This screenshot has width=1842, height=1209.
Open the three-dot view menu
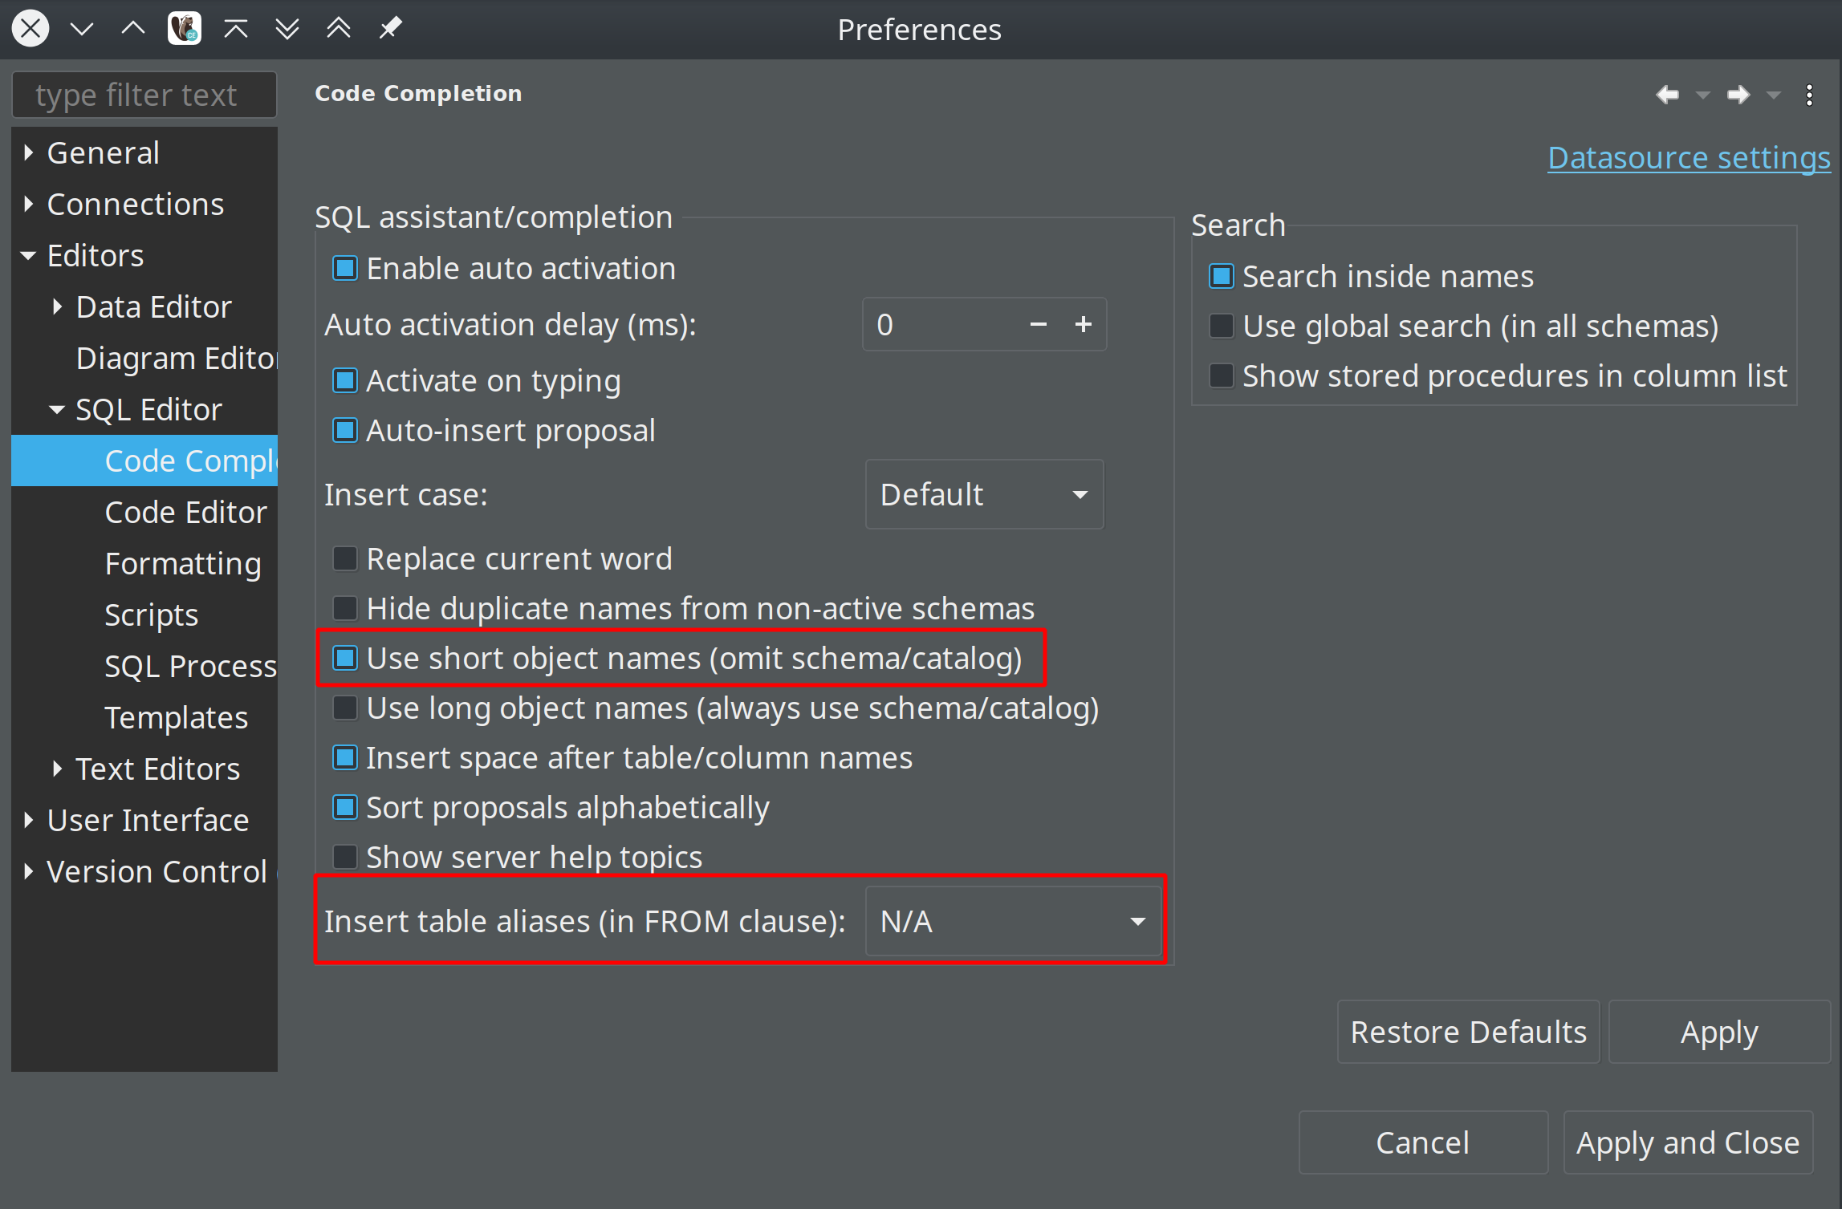click(x=1810, y=95)
